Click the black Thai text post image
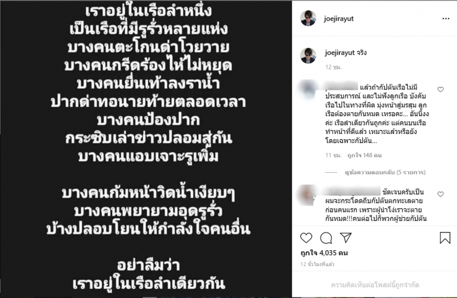The width and height of the screenshot is (457, 298). (x=146, y=148)
